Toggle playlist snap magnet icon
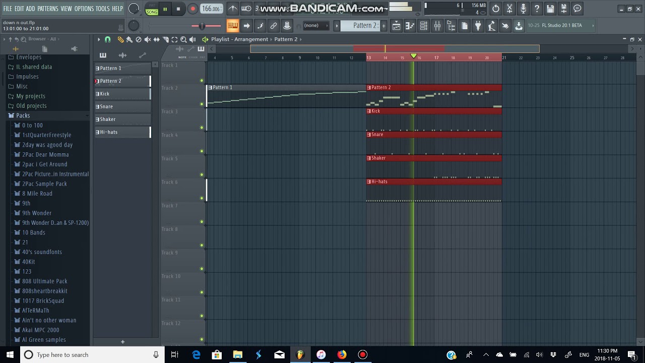645x363 pixels. pos(107,39)
